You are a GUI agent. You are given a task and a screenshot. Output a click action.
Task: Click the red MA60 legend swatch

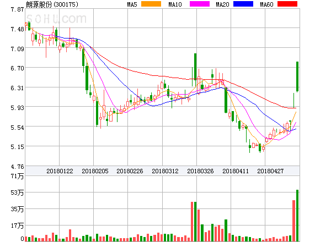287,4
